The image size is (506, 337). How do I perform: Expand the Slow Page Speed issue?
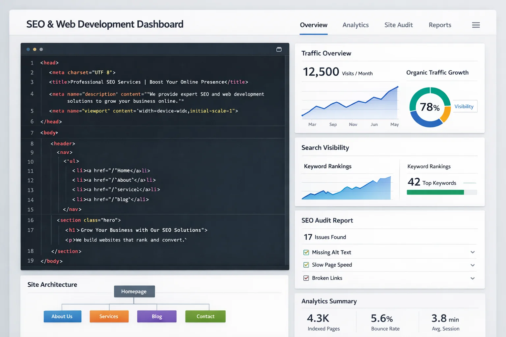coord(473,265)
